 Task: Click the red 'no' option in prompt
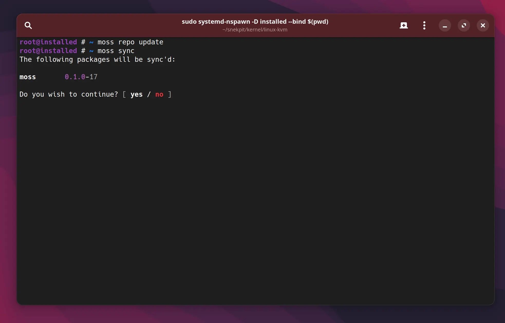pos(159,95)
